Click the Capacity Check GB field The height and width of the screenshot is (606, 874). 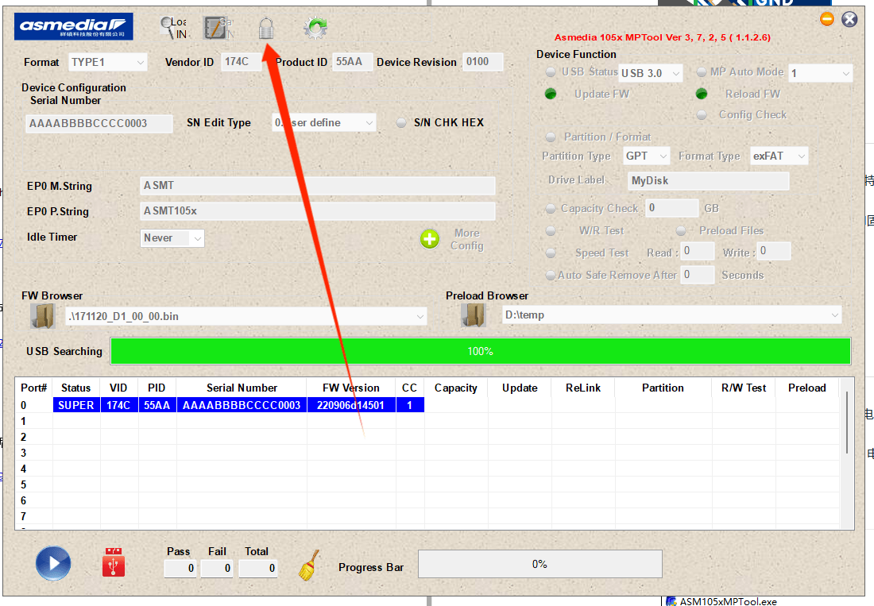671,208
